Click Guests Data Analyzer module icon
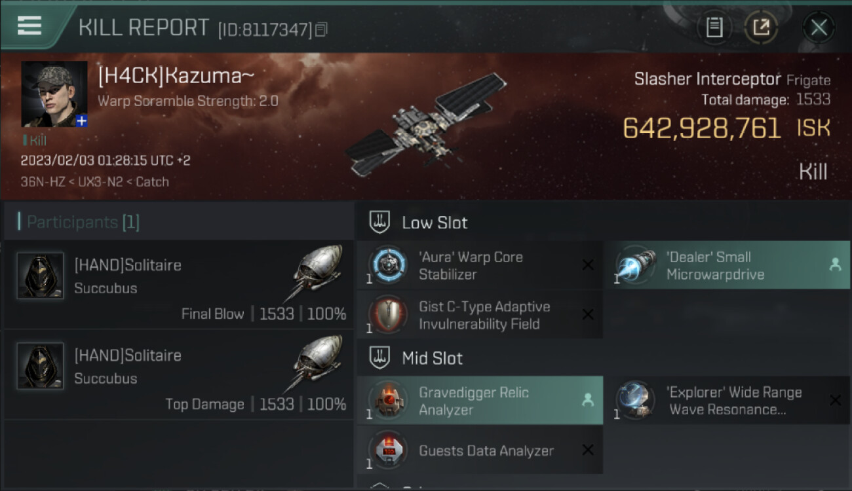The height and width of the screenshot is (491, 852). pos(387,450)
